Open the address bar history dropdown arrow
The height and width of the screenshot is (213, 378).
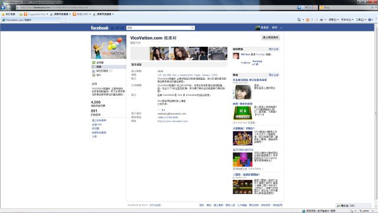pos(306,8)
